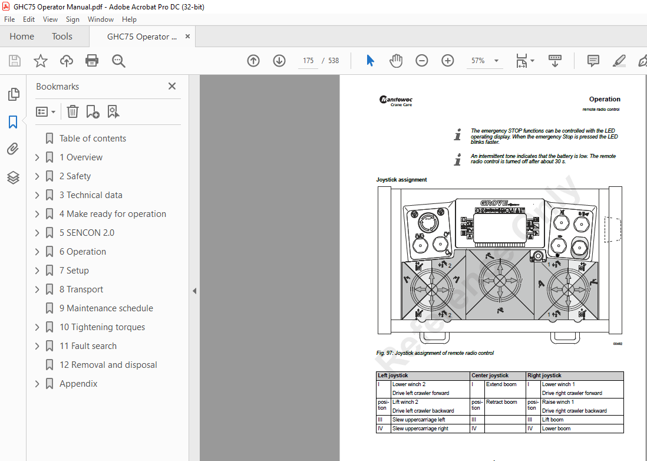Click the find current bookmark icon
This screenshot has height=461, width=647.
point(113,111)
